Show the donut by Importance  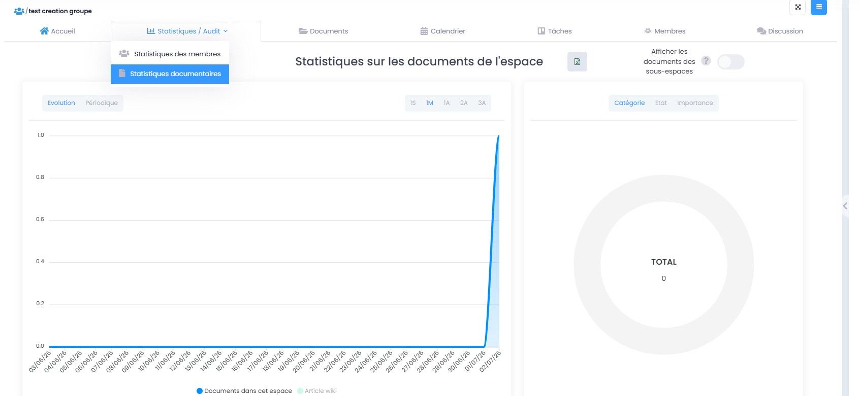tap(695, 103)
